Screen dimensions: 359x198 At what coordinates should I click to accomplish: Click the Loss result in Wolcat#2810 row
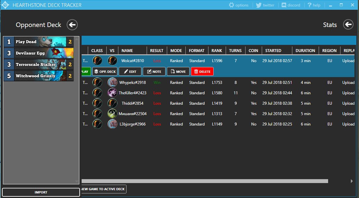tap(157, 61)
